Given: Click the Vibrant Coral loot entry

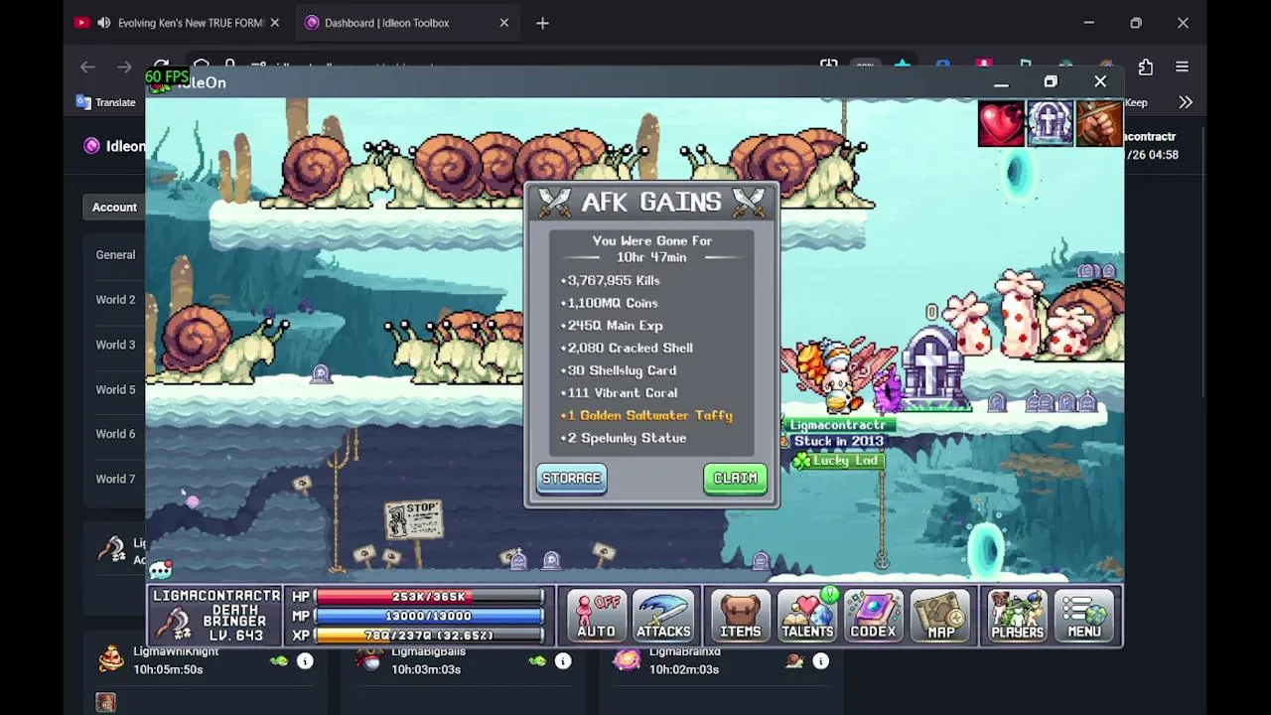Looking at the screenshot, I should click(x=622, y=393).
